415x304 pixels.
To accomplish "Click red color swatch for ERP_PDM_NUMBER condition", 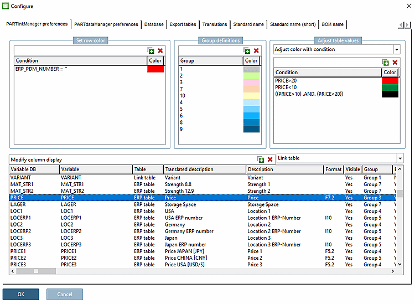I will pyautogui.click(x=155, y=69).
